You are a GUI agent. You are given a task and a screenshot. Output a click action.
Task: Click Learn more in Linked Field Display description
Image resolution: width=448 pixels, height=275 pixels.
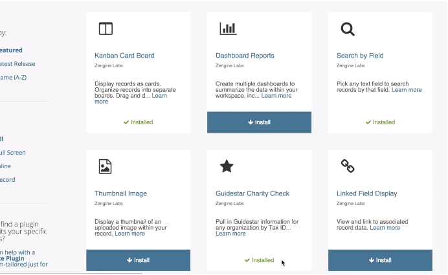385,228
